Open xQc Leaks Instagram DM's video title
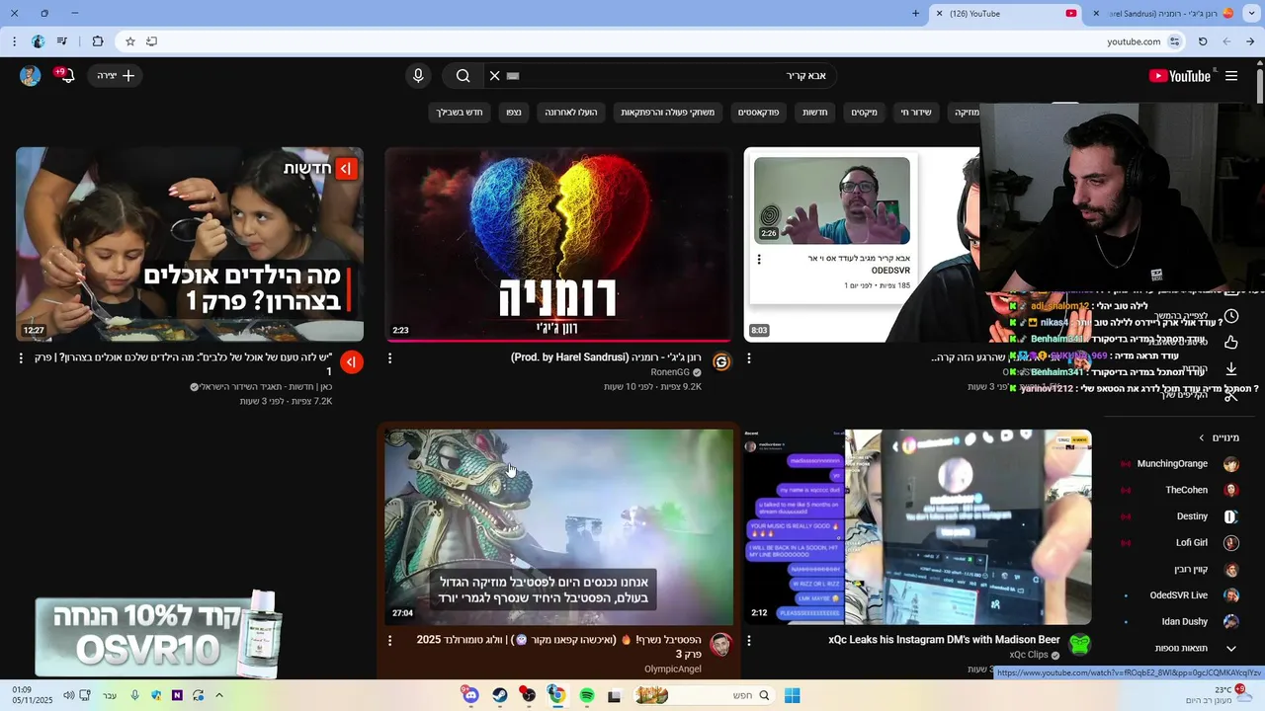 tap(944, 640)
